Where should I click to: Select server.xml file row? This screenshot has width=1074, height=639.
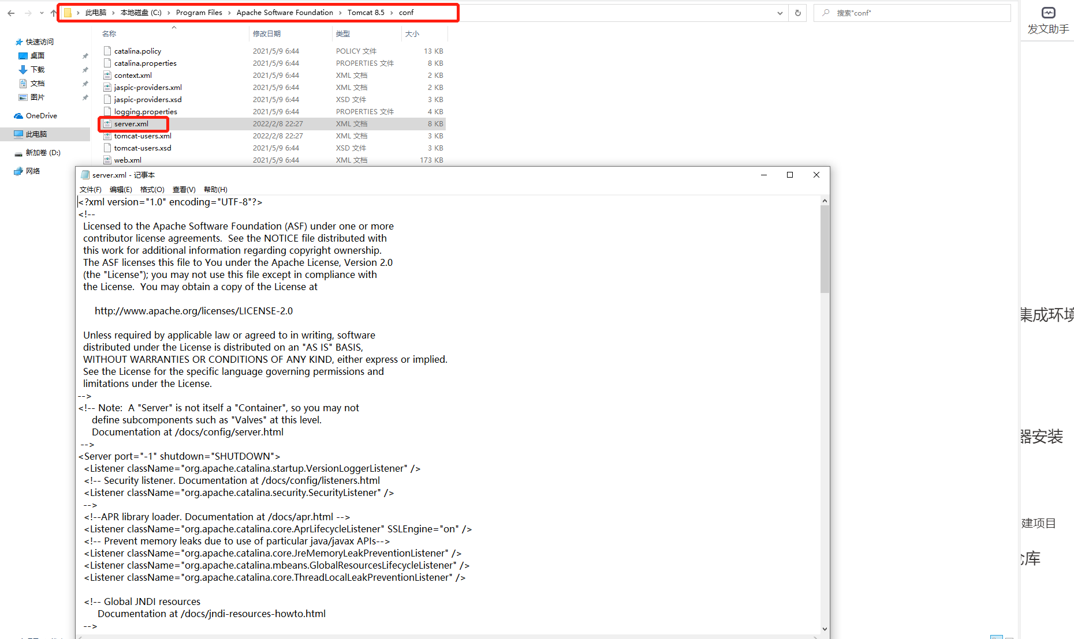tap(273, 124)
